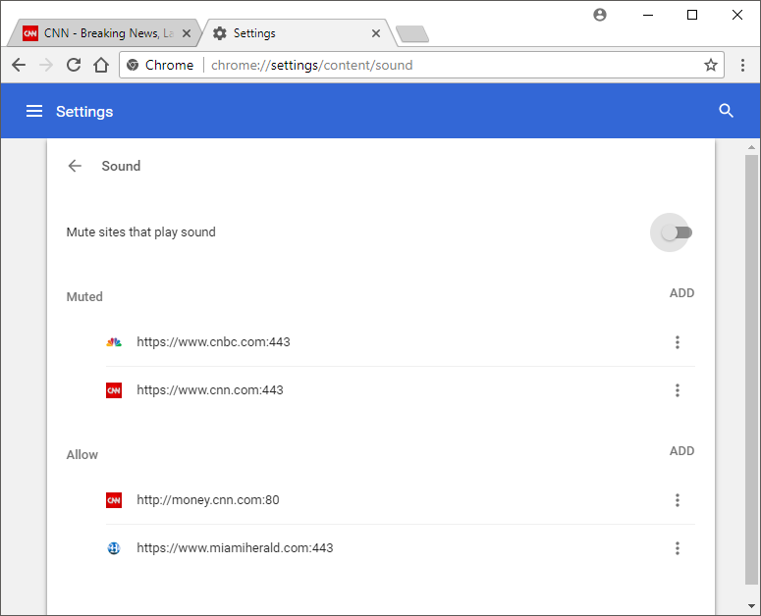Open the Settings hamburger menu

[x=34, y=111]
